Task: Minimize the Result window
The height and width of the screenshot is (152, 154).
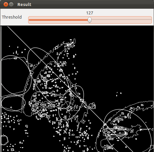Action: click(x=11, y=5)
